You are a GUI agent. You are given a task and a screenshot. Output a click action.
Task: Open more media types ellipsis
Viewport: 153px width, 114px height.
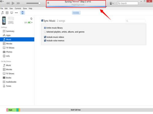(16, 13)
